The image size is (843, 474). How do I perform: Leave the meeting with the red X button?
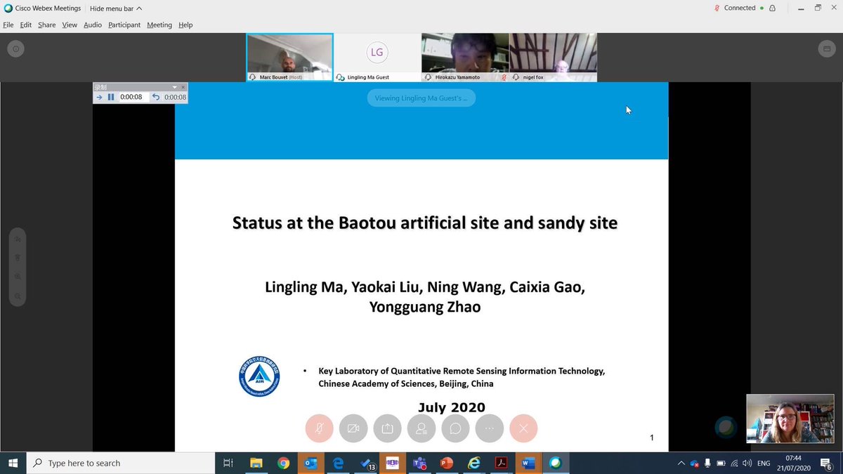pos(523,428)
